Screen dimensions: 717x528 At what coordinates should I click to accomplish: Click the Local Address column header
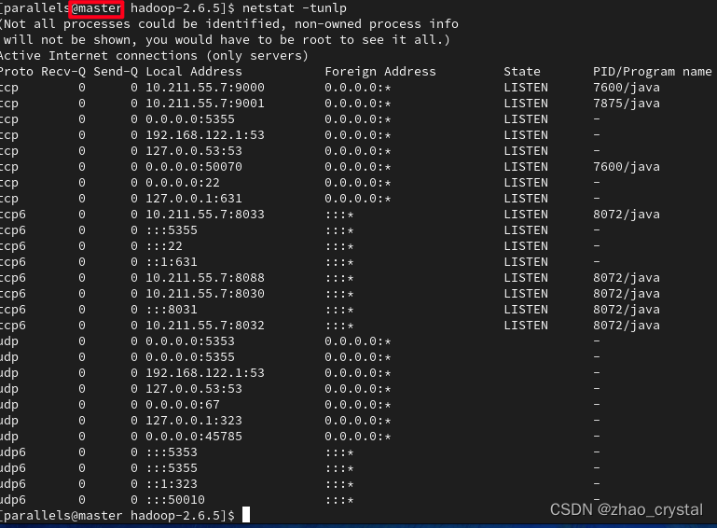click(x=193, y=72)
